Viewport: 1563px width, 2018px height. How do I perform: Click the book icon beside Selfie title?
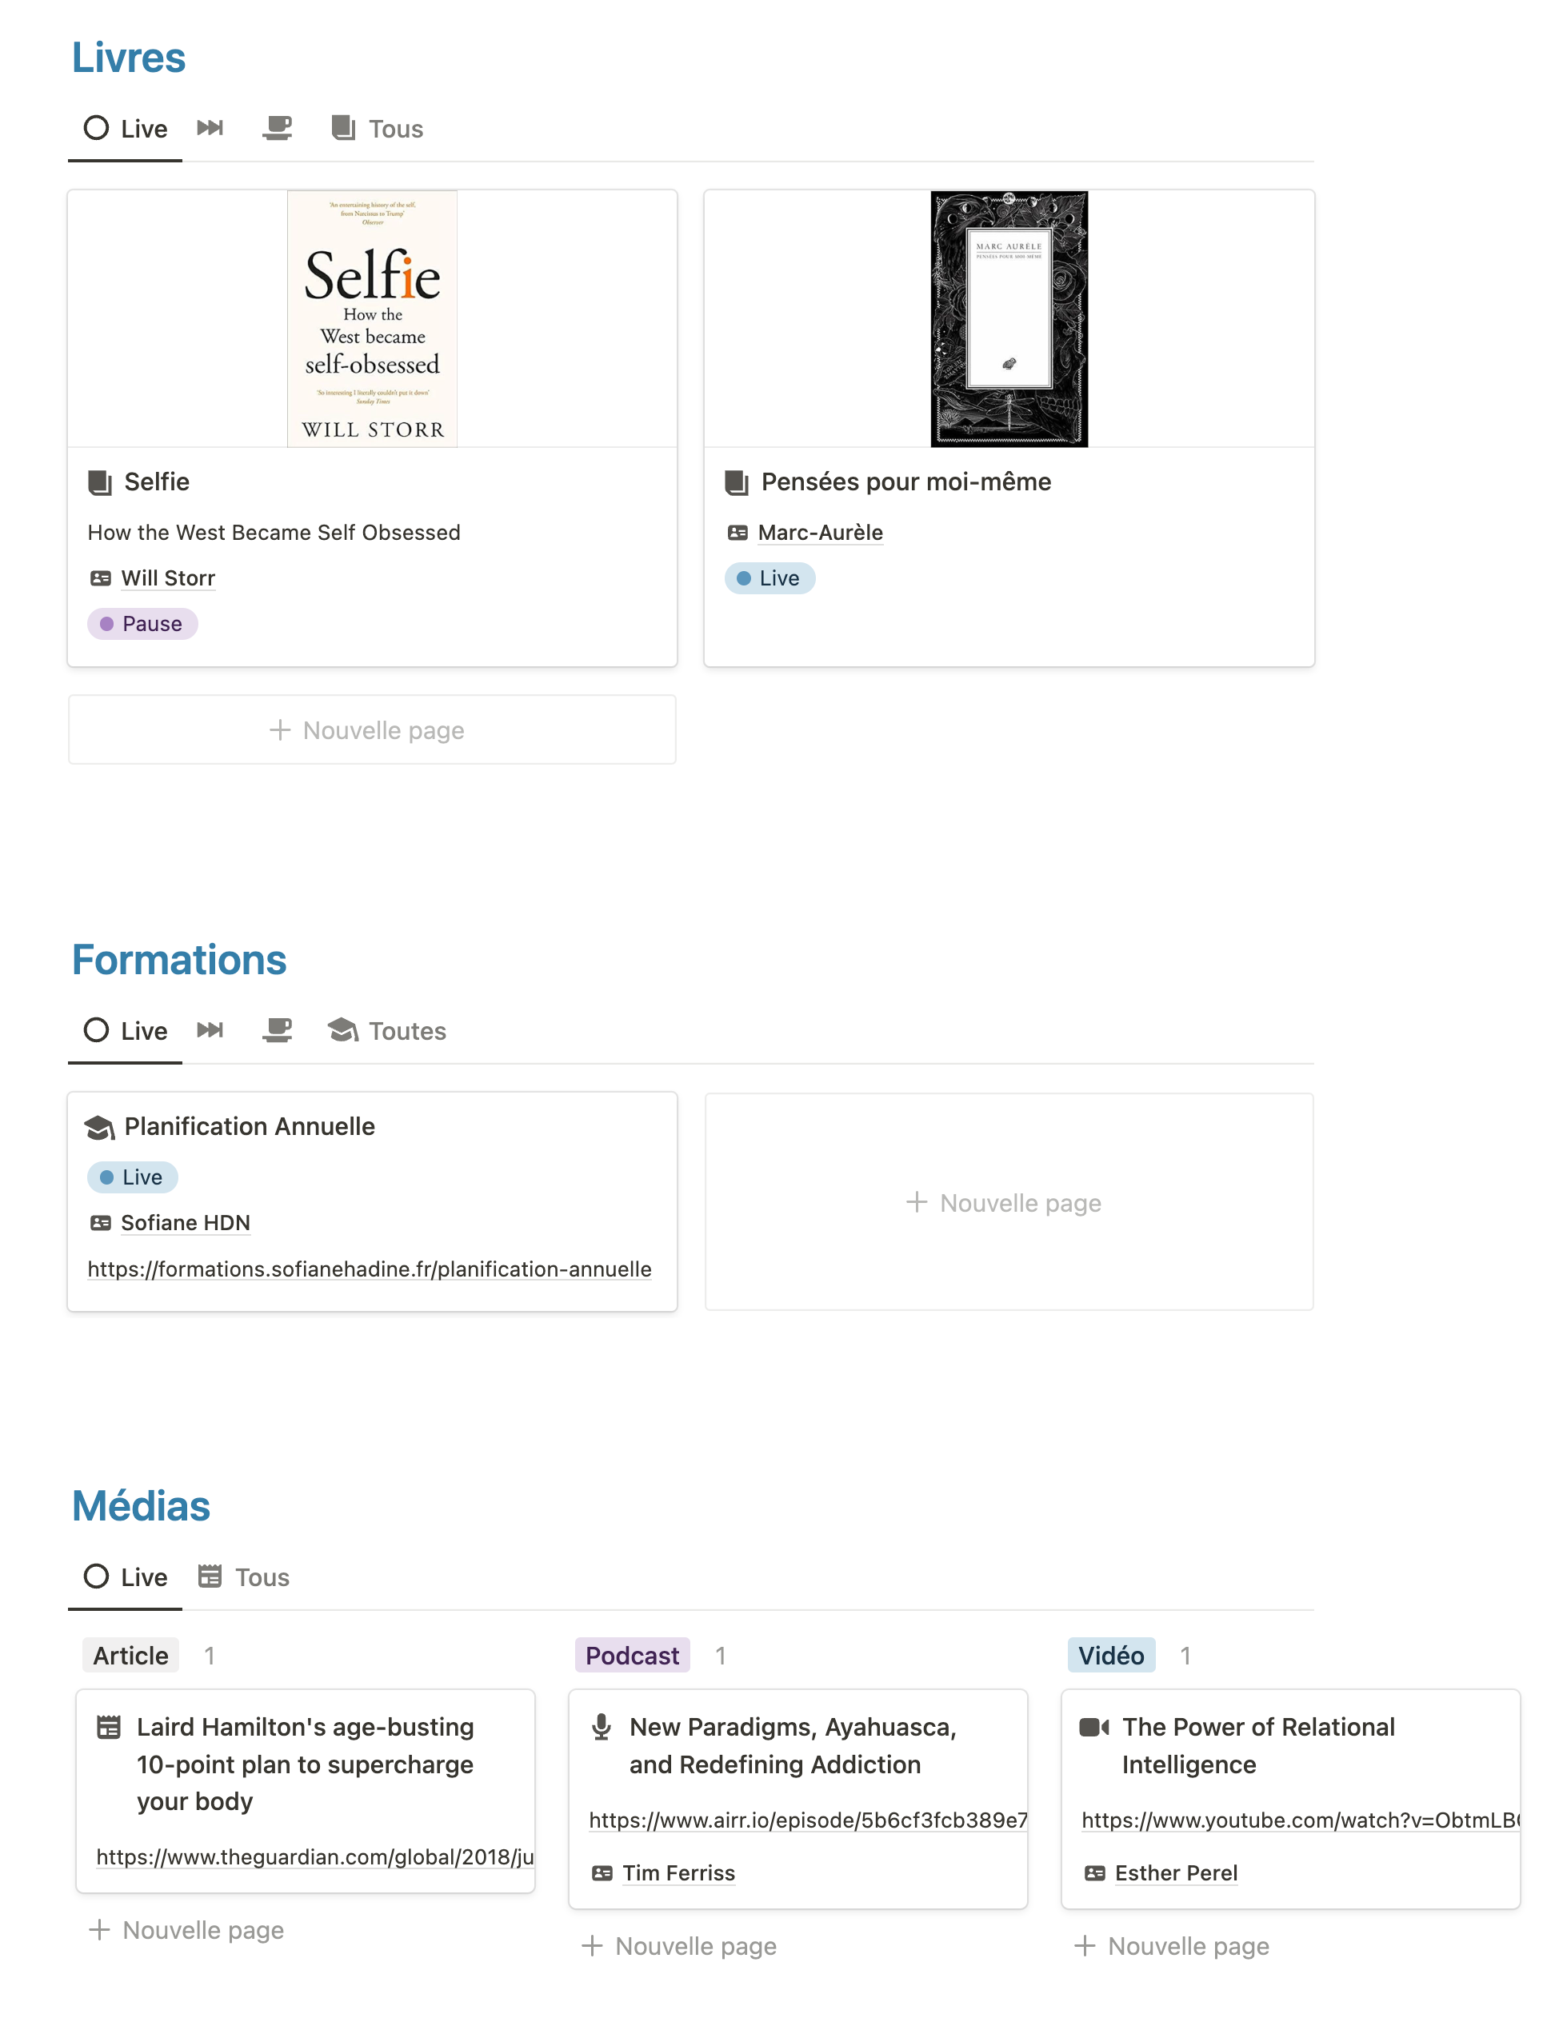pos(100,482)
